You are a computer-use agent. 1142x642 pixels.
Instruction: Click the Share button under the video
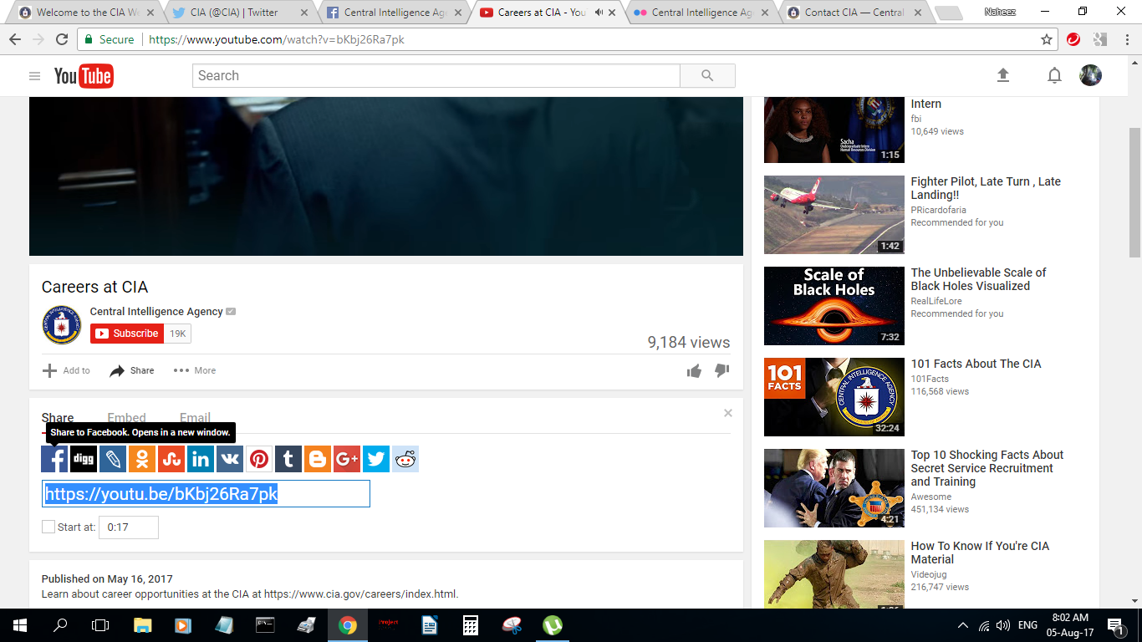(x=132, y=370)
